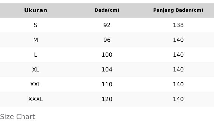Click body length value 138
The height and width of the screenshot is (127, 214).
click(178, 25)
